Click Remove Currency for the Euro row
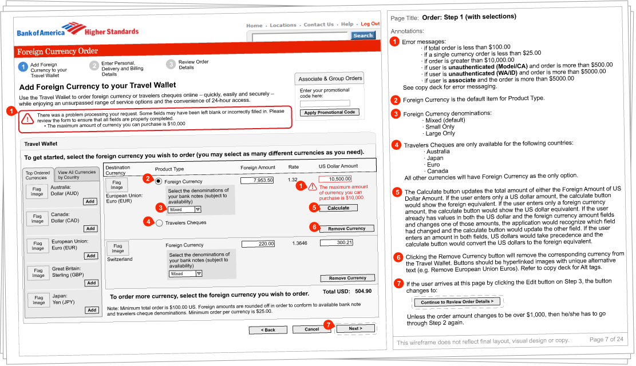The image size is (636, 366). [x=347, y=229]
